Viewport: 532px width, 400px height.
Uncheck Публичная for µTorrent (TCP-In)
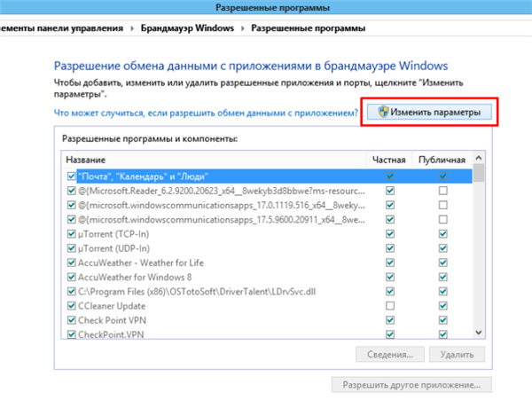[x=442, y=234]
